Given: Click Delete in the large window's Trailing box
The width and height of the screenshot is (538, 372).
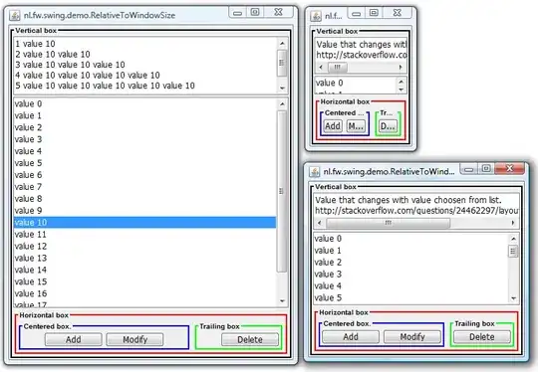Looking at the screenshot, I should (250, 339).
